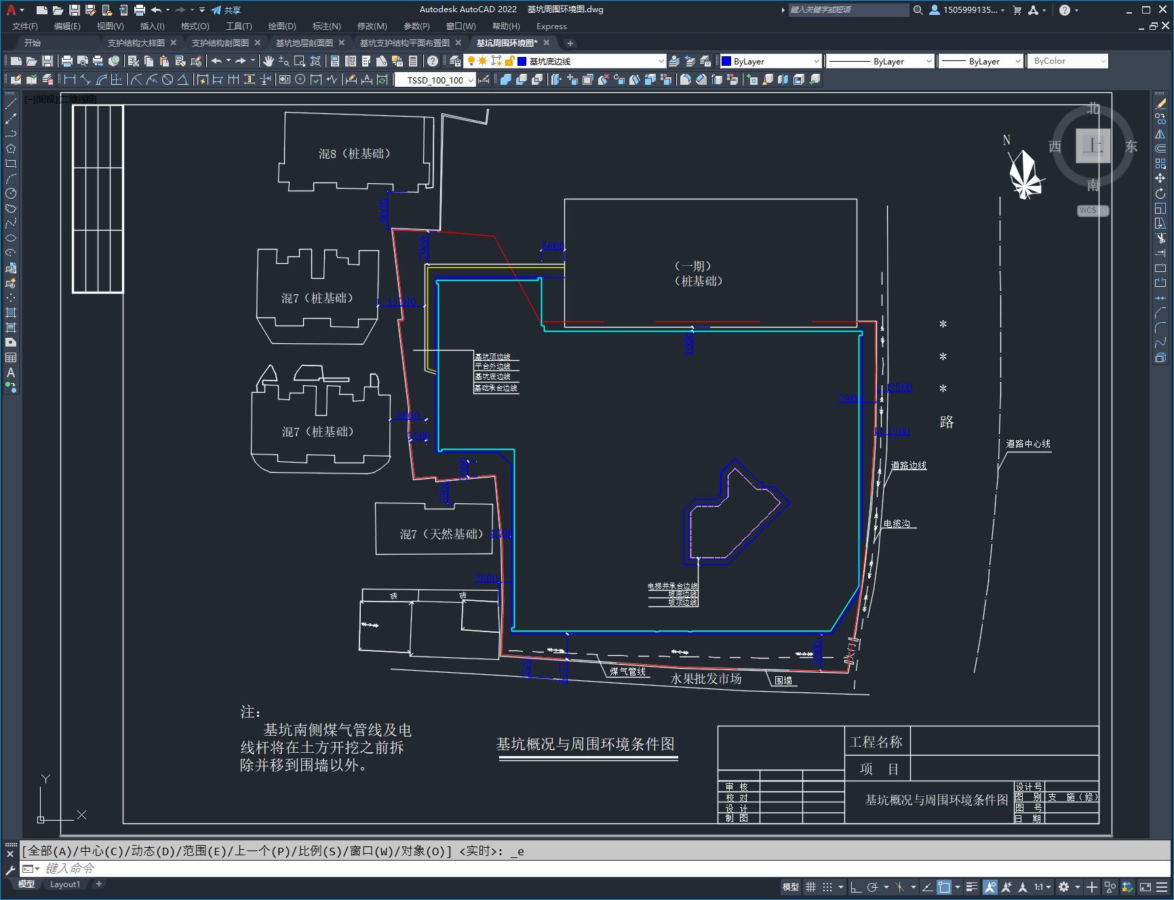The width and height of the screenshot is (1174, 900).
Task: Click the keyword search box in the title bar
Action: pyautogui.click(x=848, y=10)
